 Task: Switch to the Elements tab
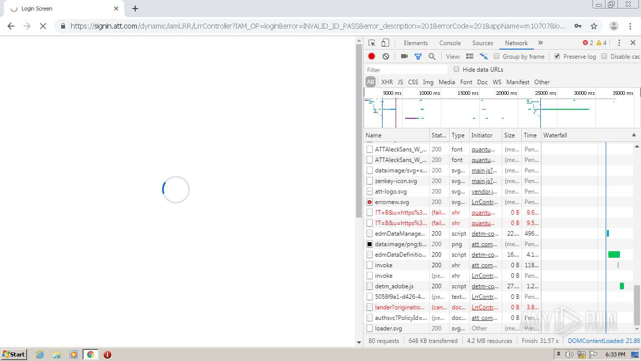point(416,43)
